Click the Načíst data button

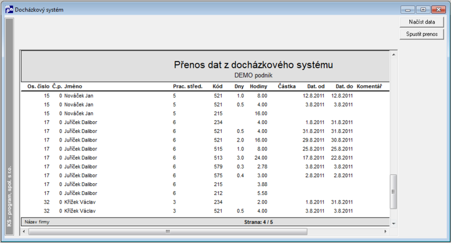point(422,22)
